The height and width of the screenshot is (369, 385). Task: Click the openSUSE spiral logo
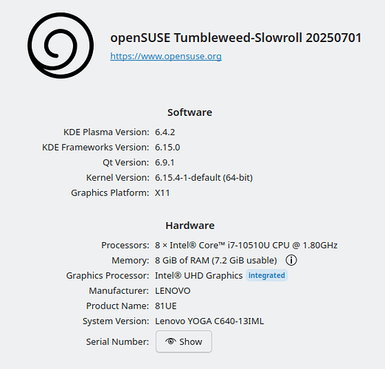point(60,46)
